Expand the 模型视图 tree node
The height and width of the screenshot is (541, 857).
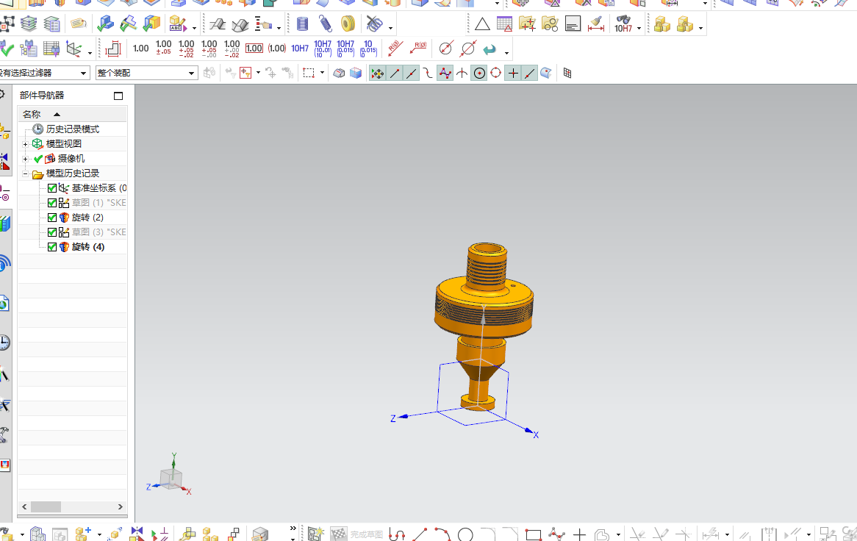pyautogui.click(x=25, y=144)
